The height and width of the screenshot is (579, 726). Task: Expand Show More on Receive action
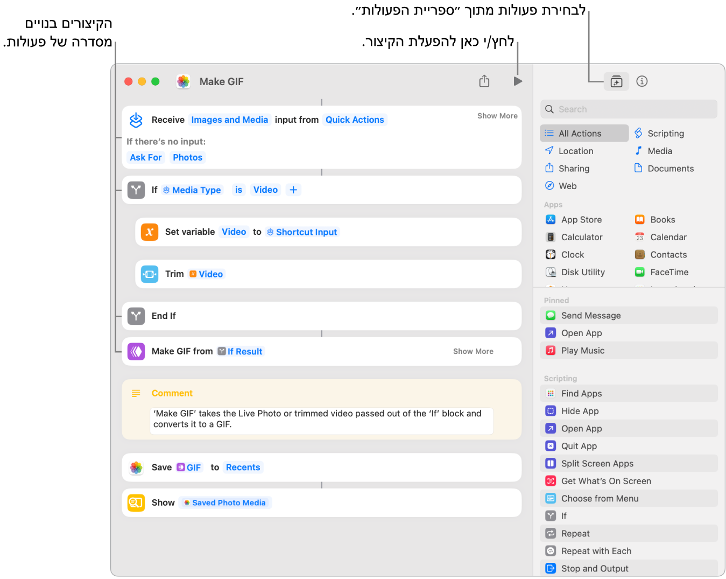pyautogui.click(x=497, y=116)
